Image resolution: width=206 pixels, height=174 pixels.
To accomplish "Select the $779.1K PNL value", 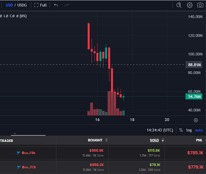I will (x=196, y=167).
